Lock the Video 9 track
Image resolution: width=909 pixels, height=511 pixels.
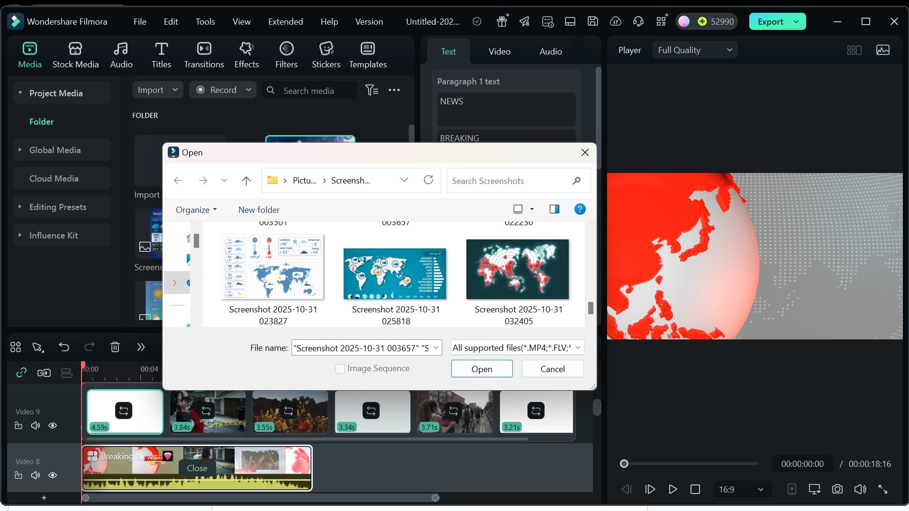(18, 426)
